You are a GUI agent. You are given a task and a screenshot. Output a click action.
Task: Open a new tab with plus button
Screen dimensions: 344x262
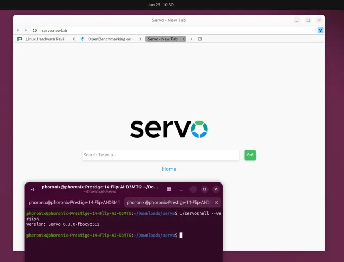click(191, 39)
